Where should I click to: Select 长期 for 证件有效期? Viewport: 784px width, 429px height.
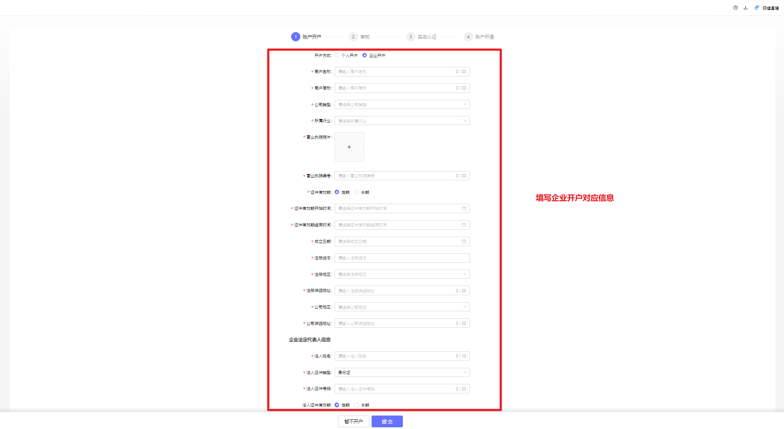coord(357,192)
